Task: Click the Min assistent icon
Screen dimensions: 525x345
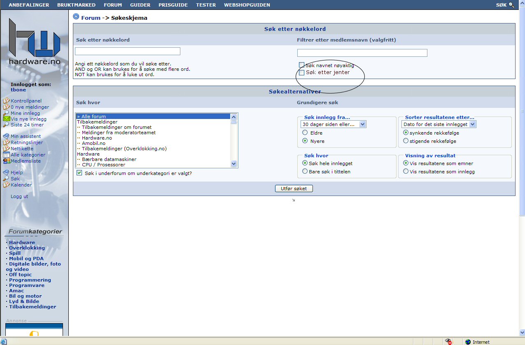Action: 6,136
